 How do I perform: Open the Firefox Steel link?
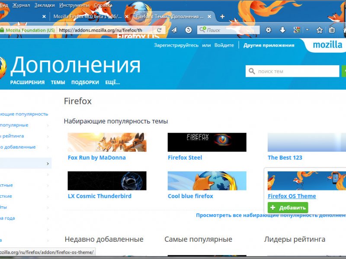pos(185,158)
